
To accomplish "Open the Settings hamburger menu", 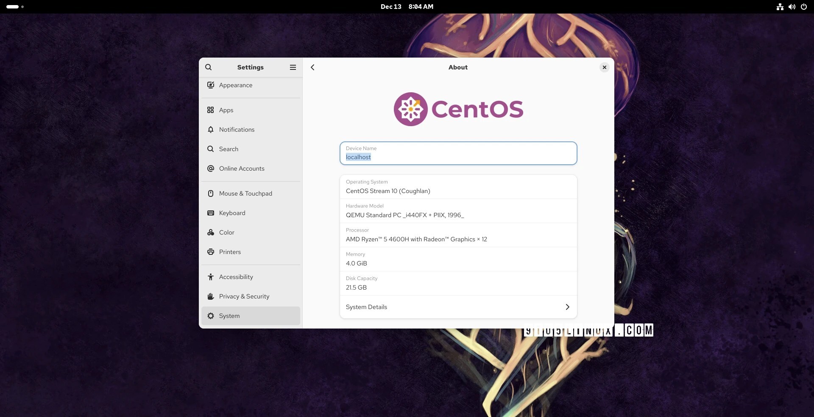I will (293, 67).
